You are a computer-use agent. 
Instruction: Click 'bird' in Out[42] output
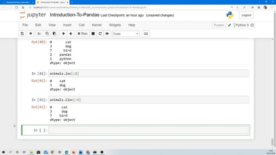point(63,116)
